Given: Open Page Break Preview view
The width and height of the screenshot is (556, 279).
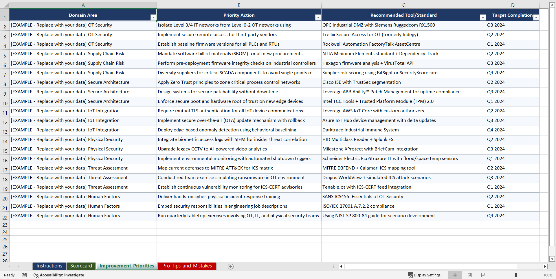Looking at the screenshot, I should tap(483, 275).
